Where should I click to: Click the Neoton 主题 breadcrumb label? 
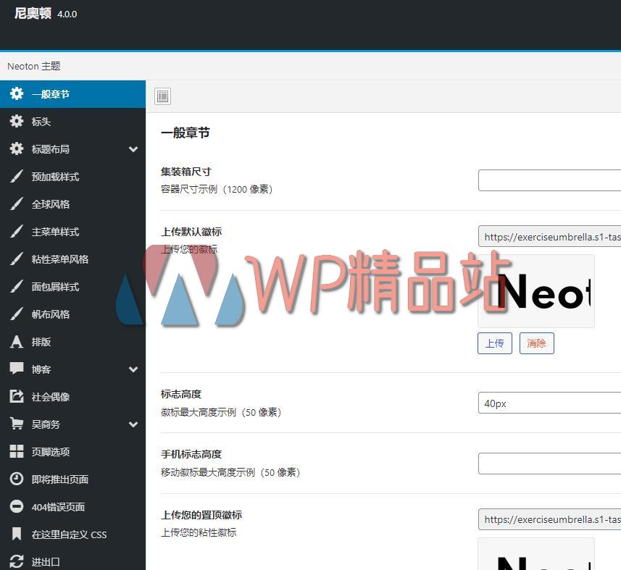33,66
